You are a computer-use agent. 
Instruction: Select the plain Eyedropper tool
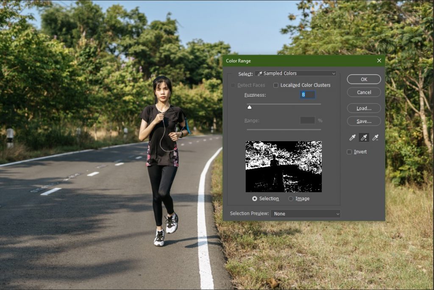click(352, 137)
